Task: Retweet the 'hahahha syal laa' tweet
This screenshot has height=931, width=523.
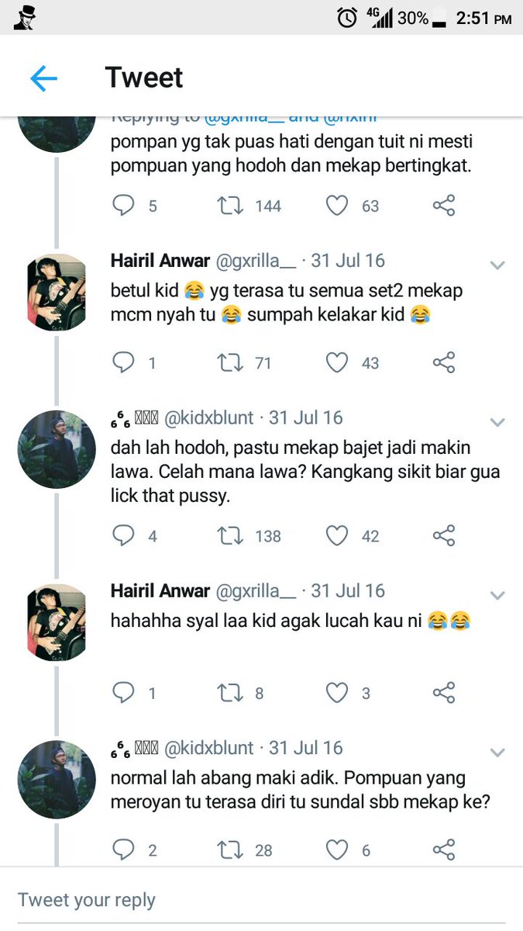Action: coord(229,693)
